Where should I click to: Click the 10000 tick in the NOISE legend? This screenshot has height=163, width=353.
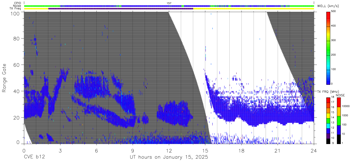click(x=346, y=106)
